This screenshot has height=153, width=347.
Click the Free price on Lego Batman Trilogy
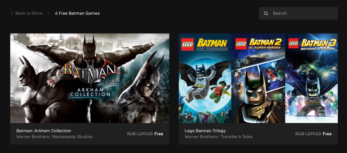click(x=327, y=134)
